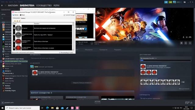
Task: Open the Поддержка tab on game page
Action: 118,50
